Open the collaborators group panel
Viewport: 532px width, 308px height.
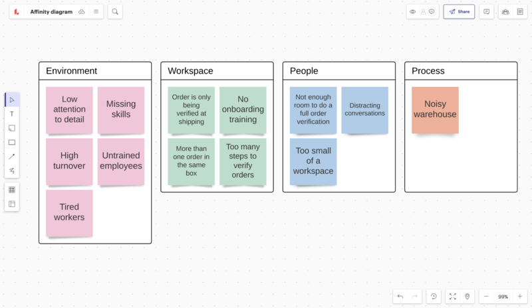505,11
